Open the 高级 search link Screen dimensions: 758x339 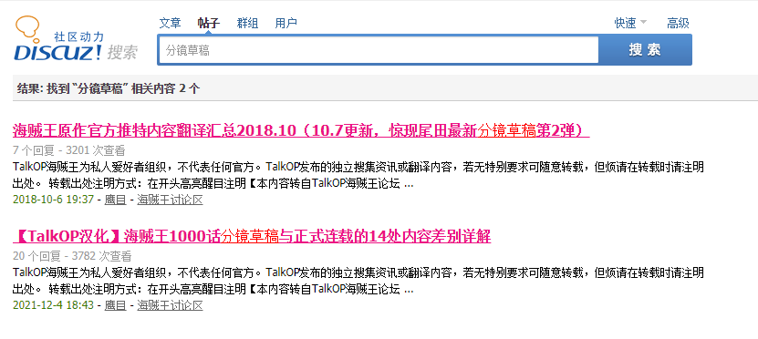coord(679,23)
